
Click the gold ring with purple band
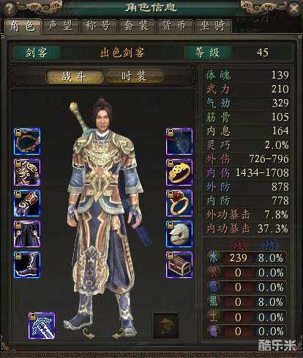[x=179, y=172]
